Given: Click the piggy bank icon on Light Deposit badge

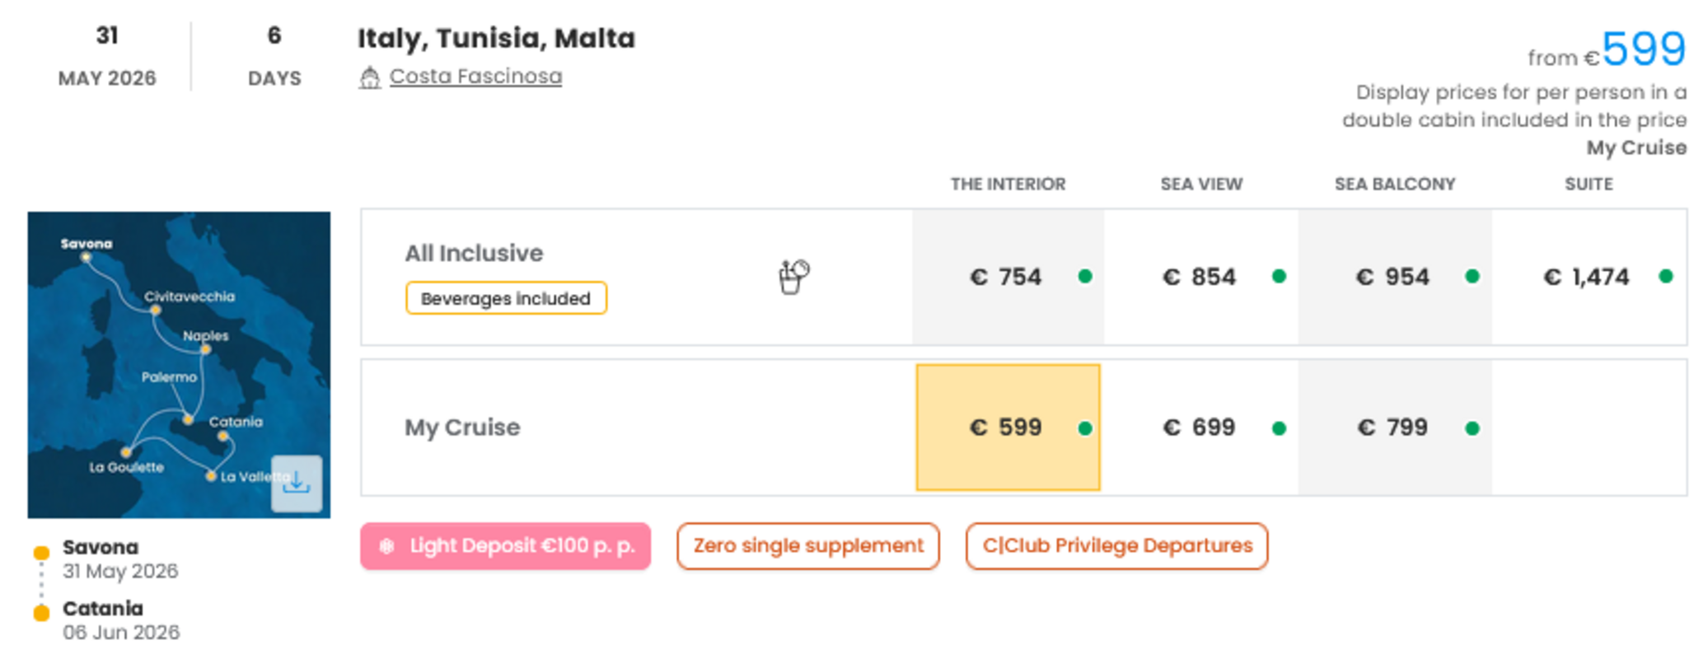Looking at the screenshot, I should (386, 545).
